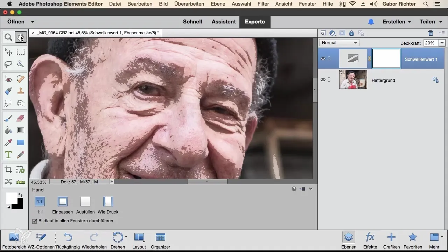Select the Content-Aware Move tool

[8, 182]
